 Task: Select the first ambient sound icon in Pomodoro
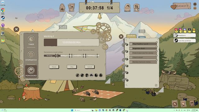[77, 75]
